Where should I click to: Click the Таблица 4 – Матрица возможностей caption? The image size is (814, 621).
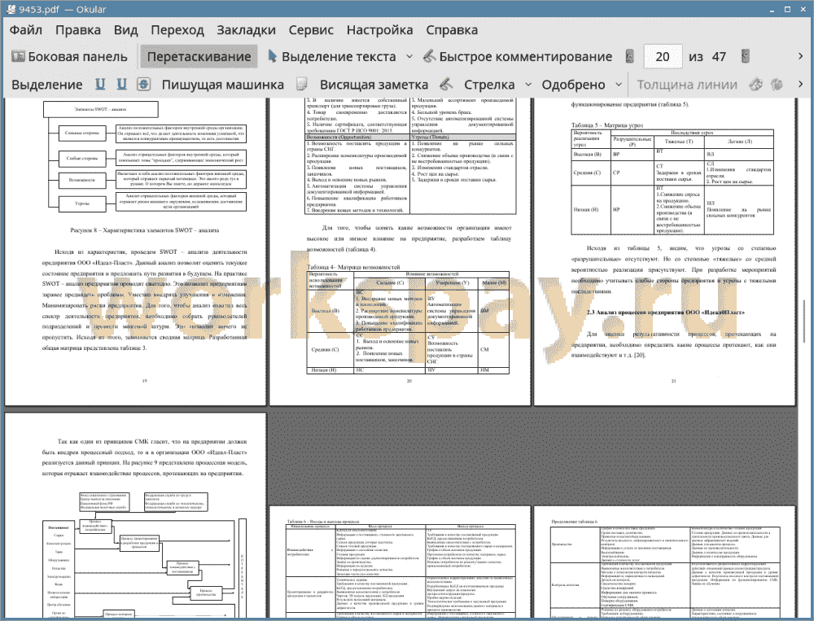[353, 267]
